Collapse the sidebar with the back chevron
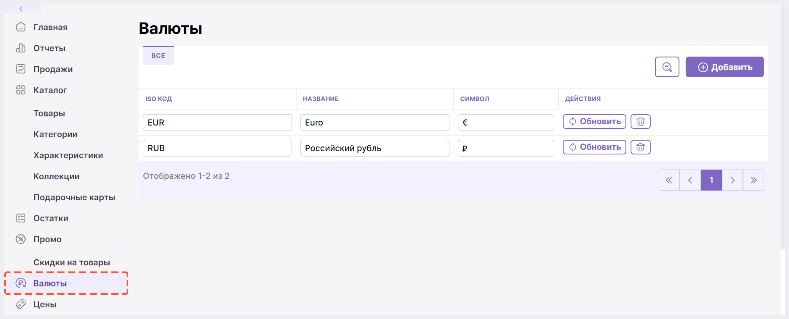 click(21, 9)
